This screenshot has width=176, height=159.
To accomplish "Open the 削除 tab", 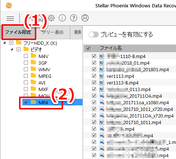I will 77,32.
